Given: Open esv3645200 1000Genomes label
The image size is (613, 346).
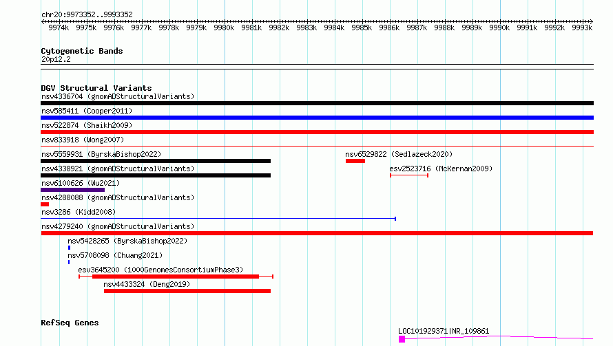Looking at the screenshot, I should tap(160, 270).
